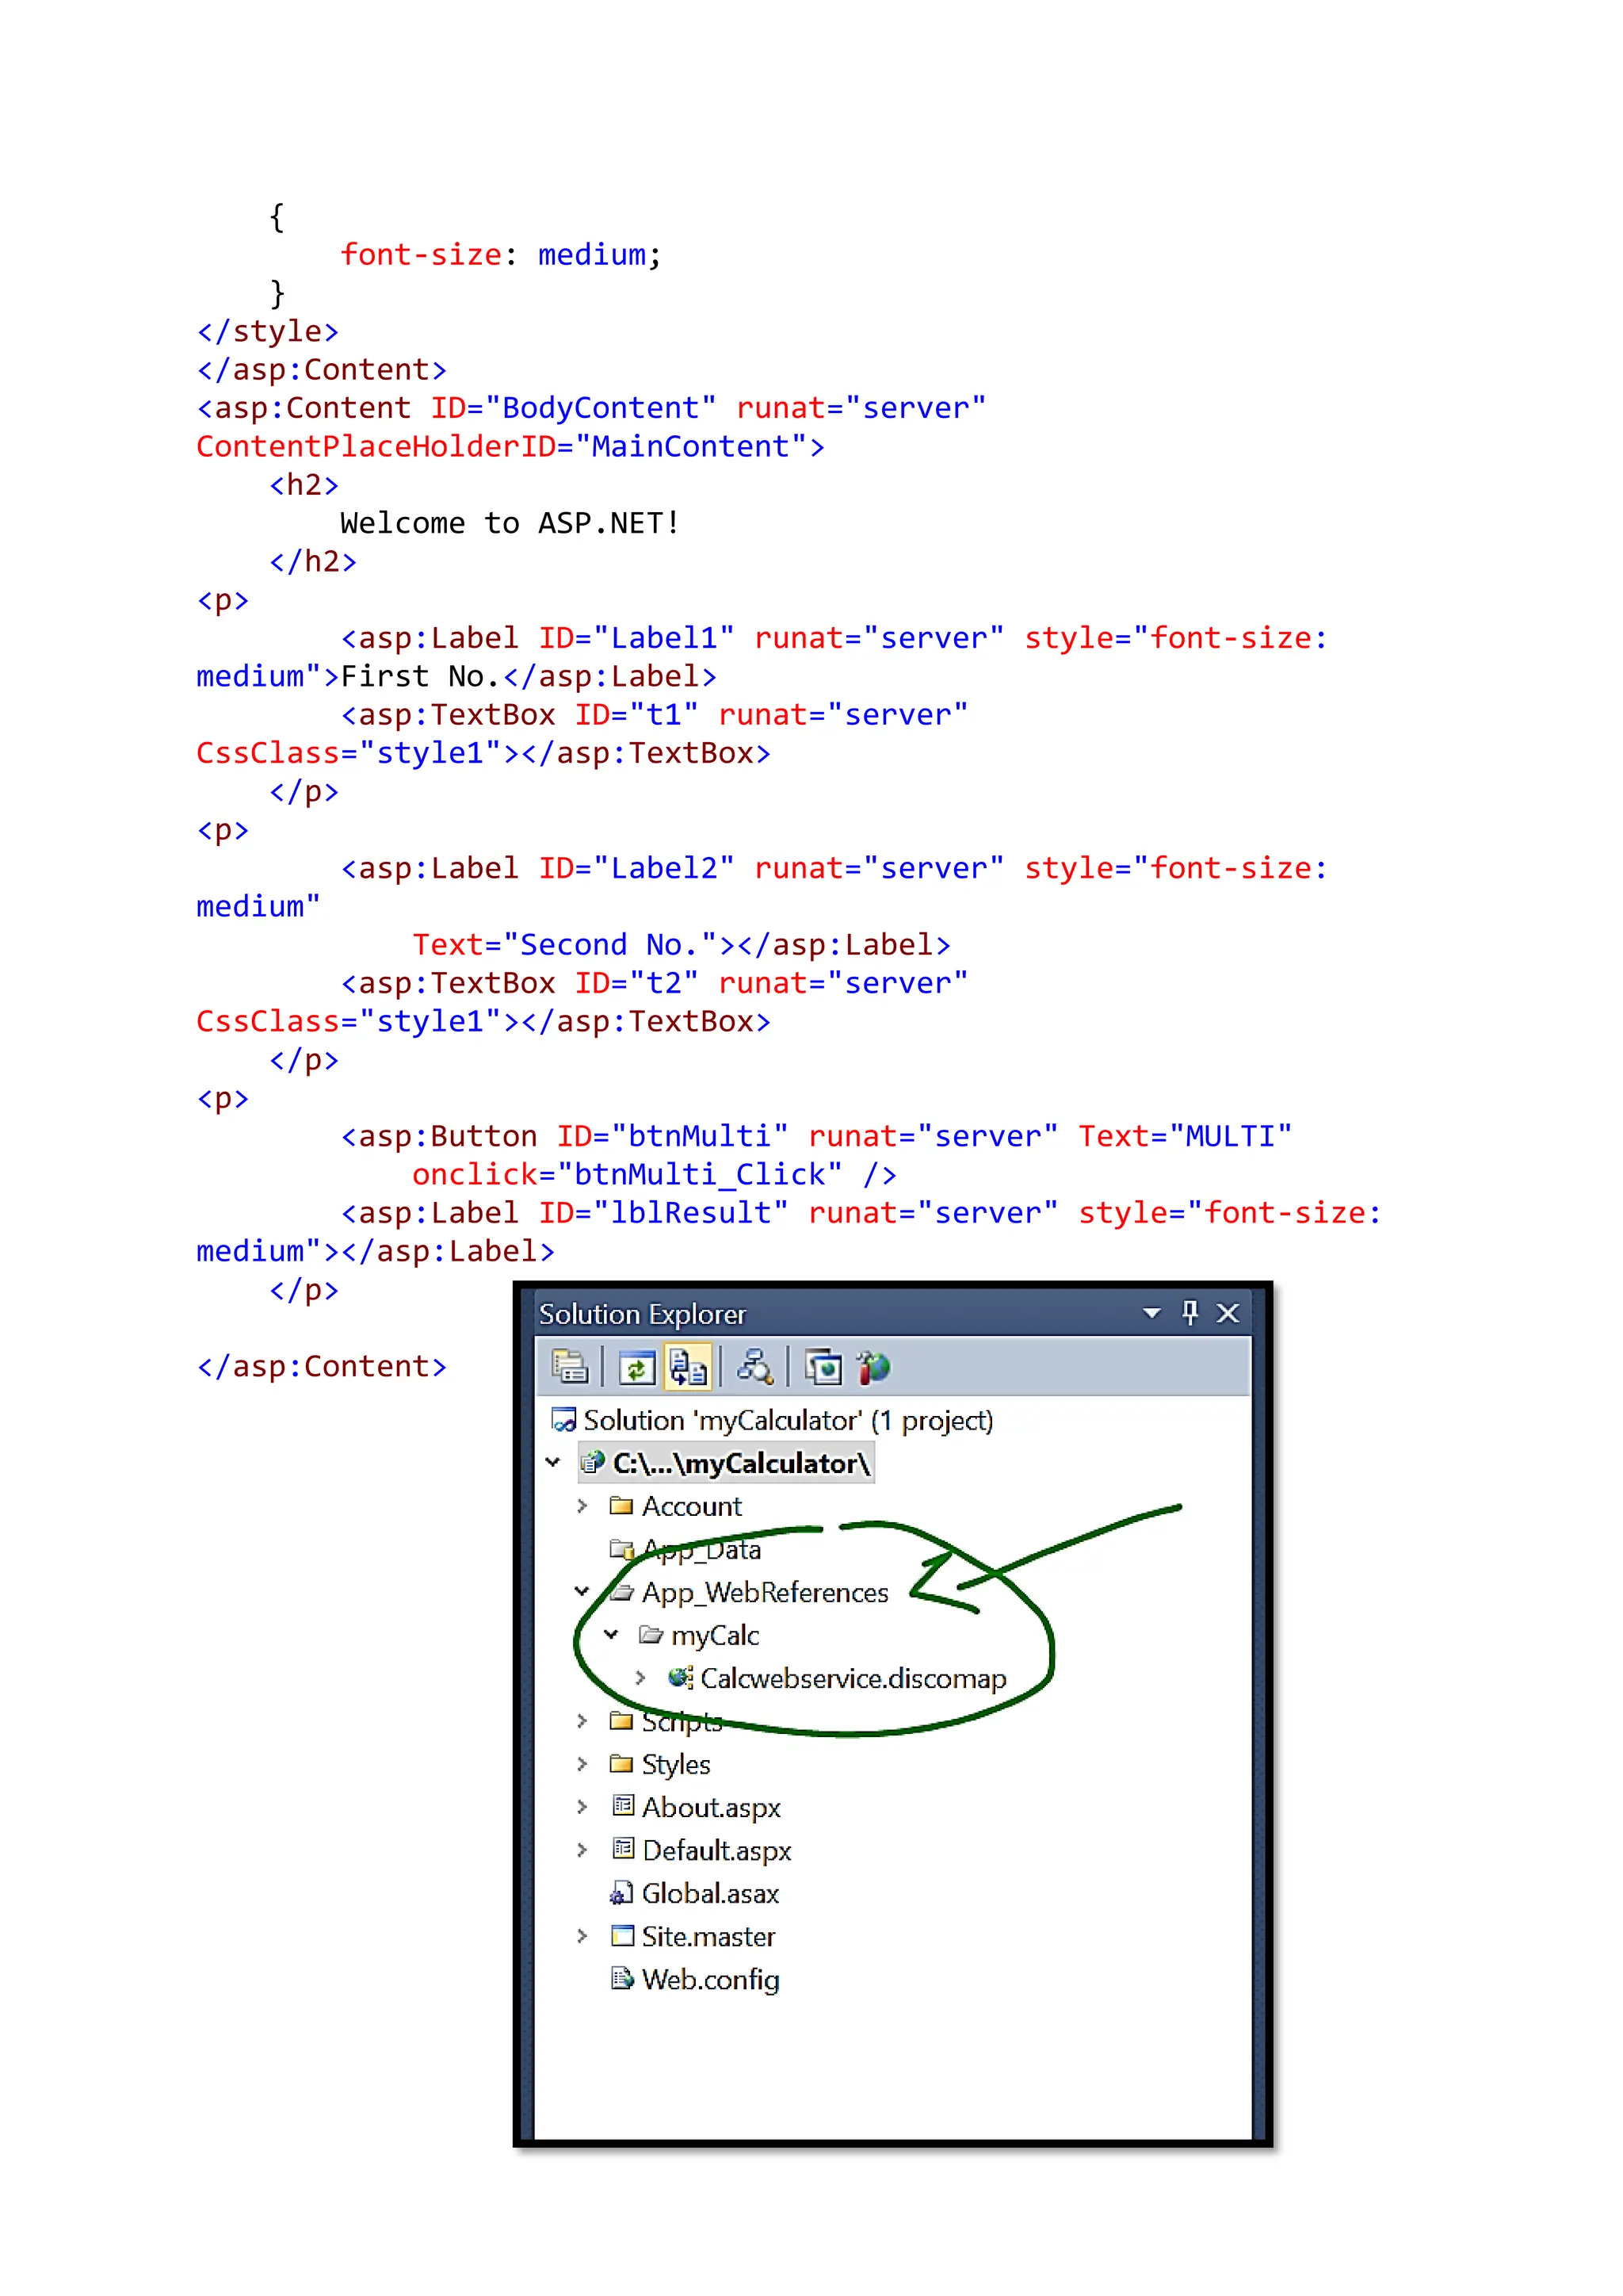Expand the Scripts folder arrow

point(582,1721)
